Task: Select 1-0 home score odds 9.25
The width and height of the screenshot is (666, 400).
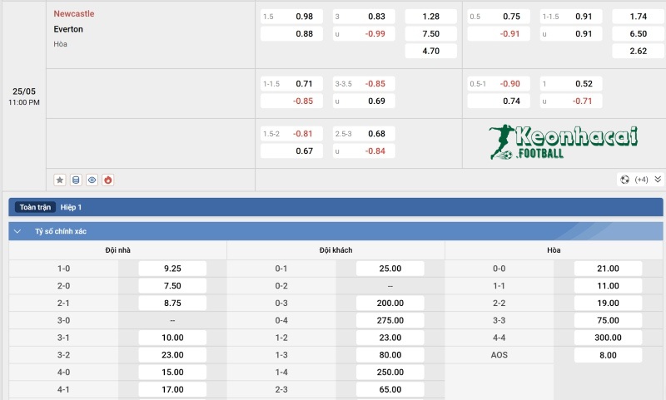Action: (172, 269)
